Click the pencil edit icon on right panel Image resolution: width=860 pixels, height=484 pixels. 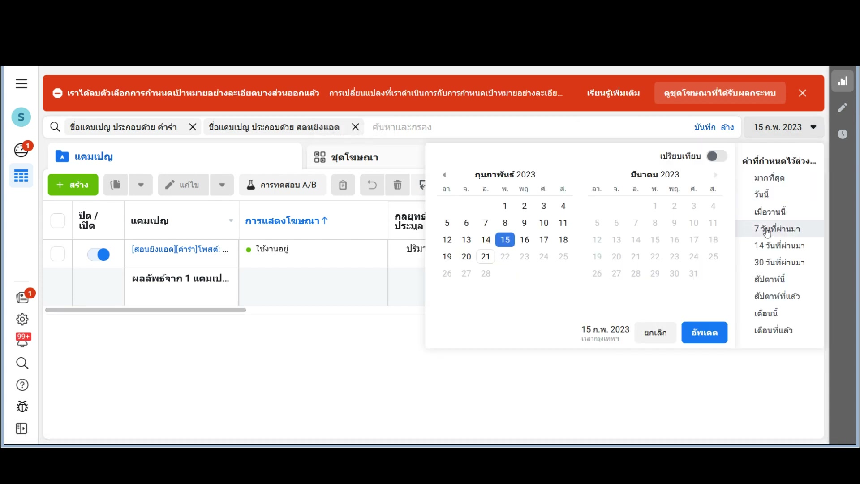[843, 108]
